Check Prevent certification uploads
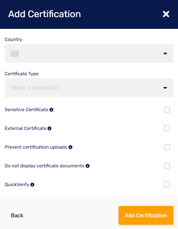Screen dimensions: 178x229 click(x=167, y=147)
